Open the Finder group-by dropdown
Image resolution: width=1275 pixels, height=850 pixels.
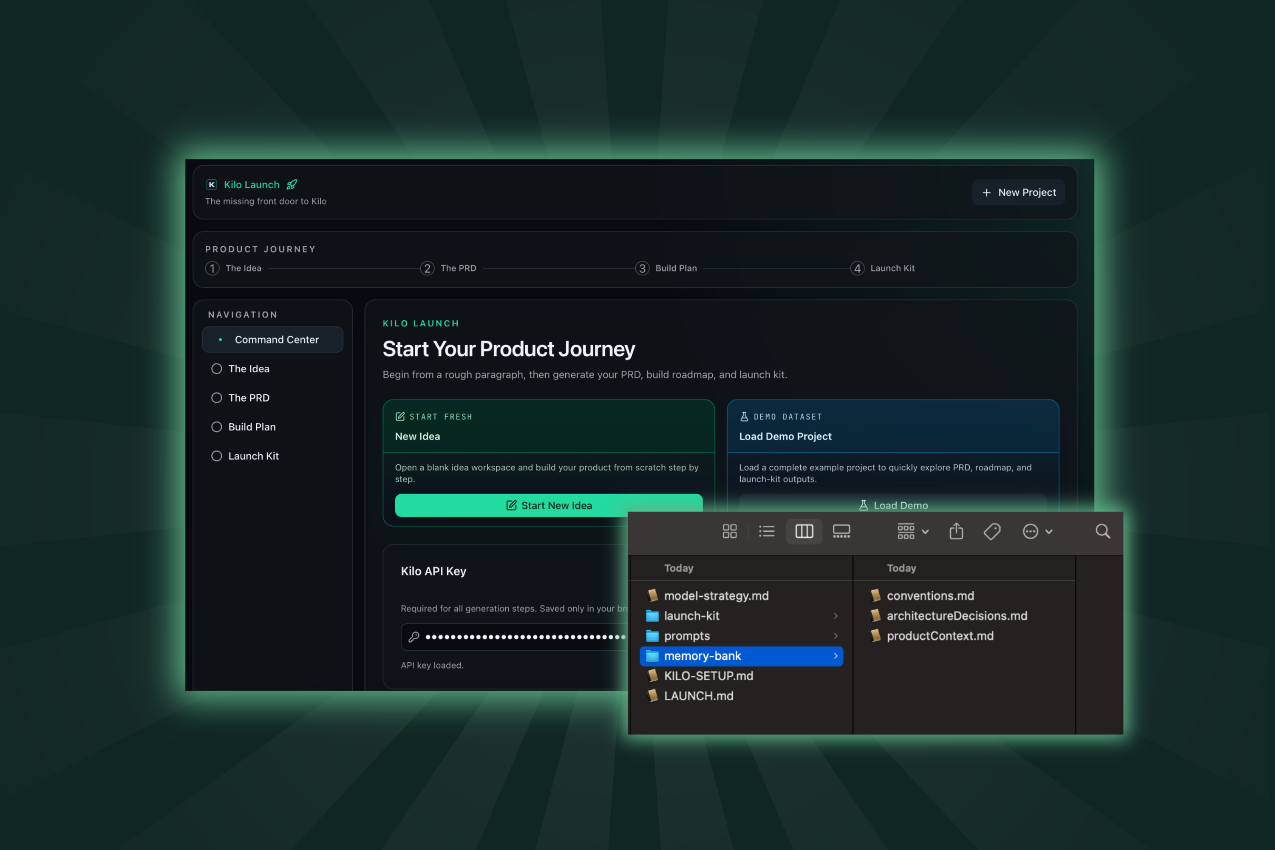pyautogui.click(x=913, y=531)
